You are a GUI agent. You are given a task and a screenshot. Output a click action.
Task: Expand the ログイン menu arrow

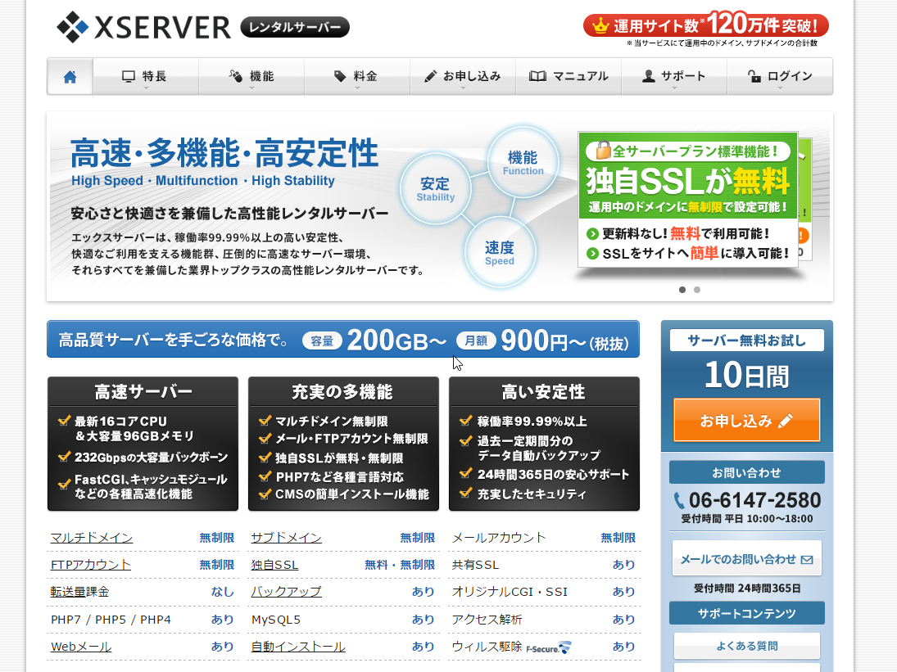tap(781, 88)
